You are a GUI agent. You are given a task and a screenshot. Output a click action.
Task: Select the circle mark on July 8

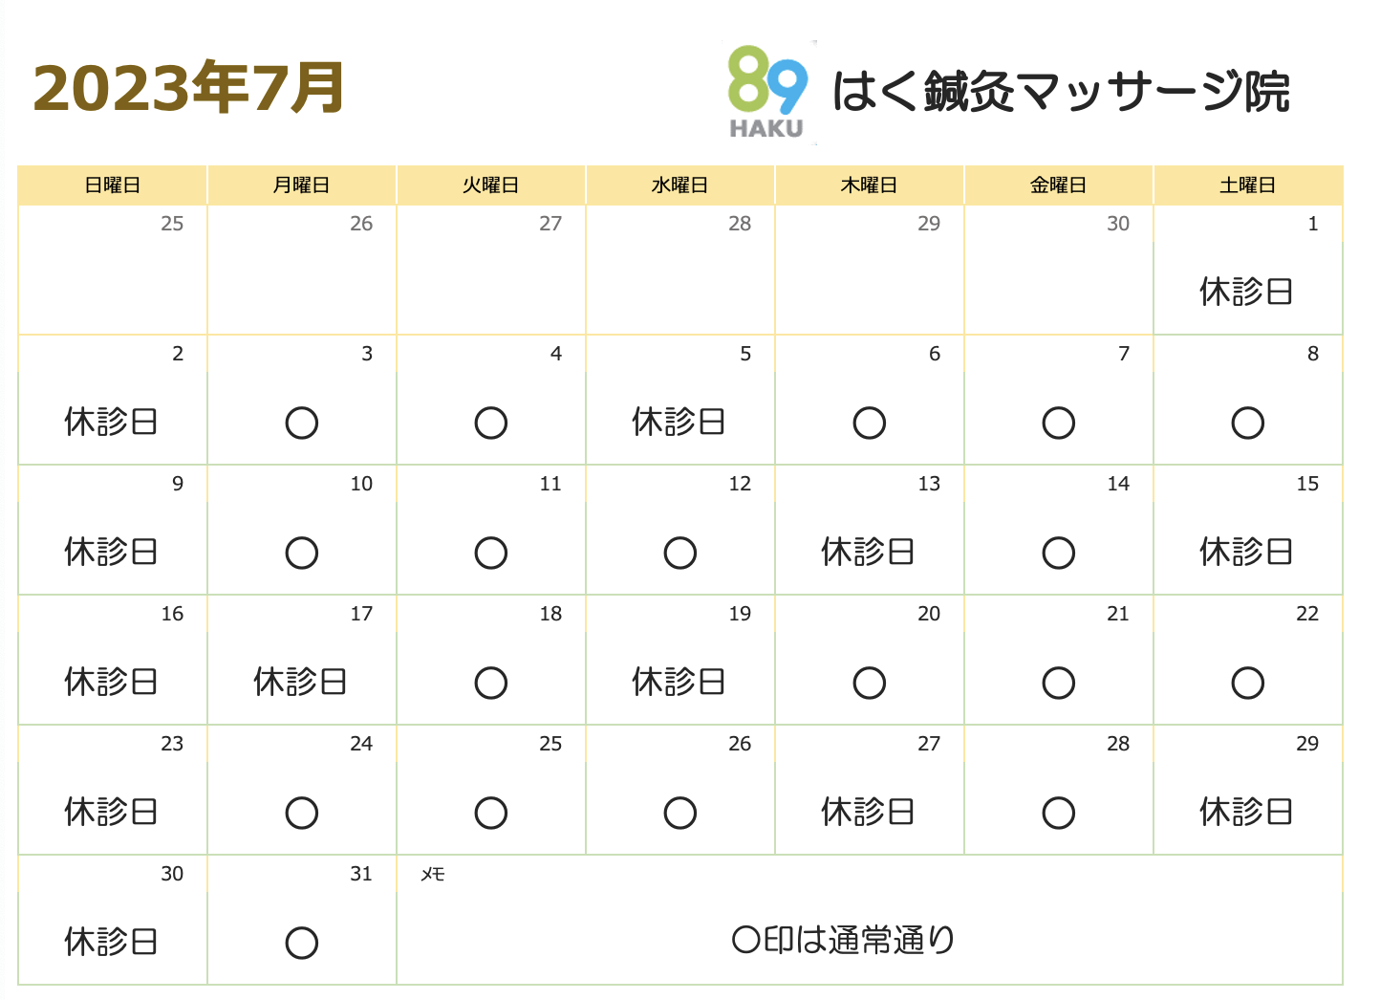[x=1248, y=423]
